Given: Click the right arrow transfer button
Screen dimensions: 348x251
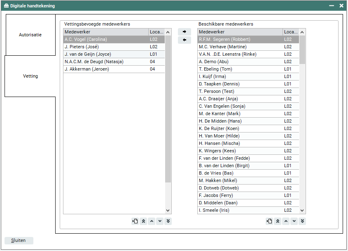Looking at the screenshot, I should [x=184, y=32].
